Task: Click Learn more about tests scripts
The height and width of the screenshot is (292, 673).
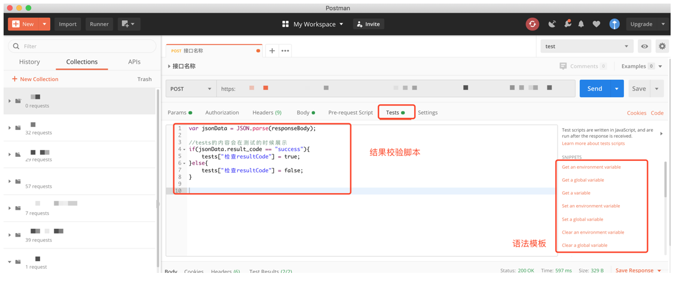Action: coord(593,144)
